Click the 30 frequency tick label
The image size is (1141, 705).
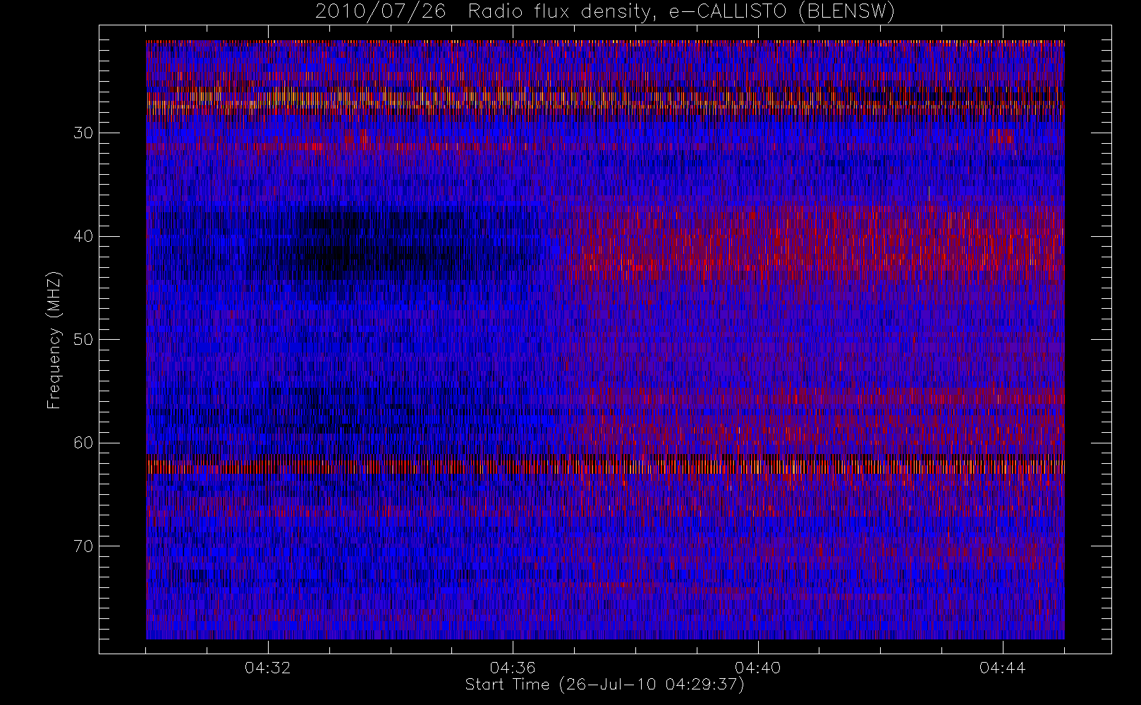point(83,133)
